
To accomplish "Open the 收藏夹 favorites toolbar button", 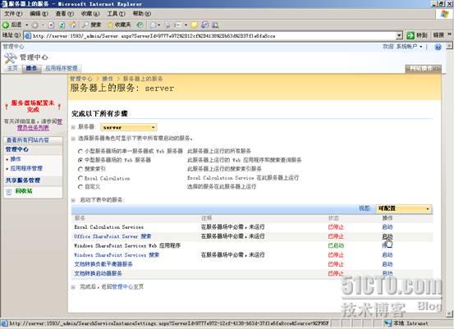I will point(119,25).
